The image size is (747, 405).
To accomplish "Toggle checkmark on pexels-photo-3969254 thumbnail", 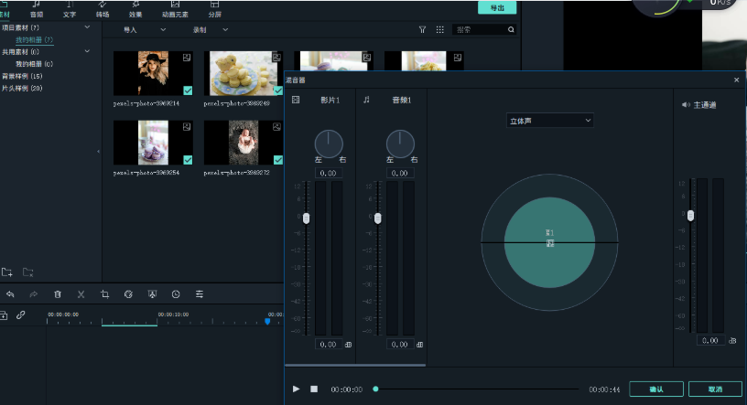I will coord(188,160).
